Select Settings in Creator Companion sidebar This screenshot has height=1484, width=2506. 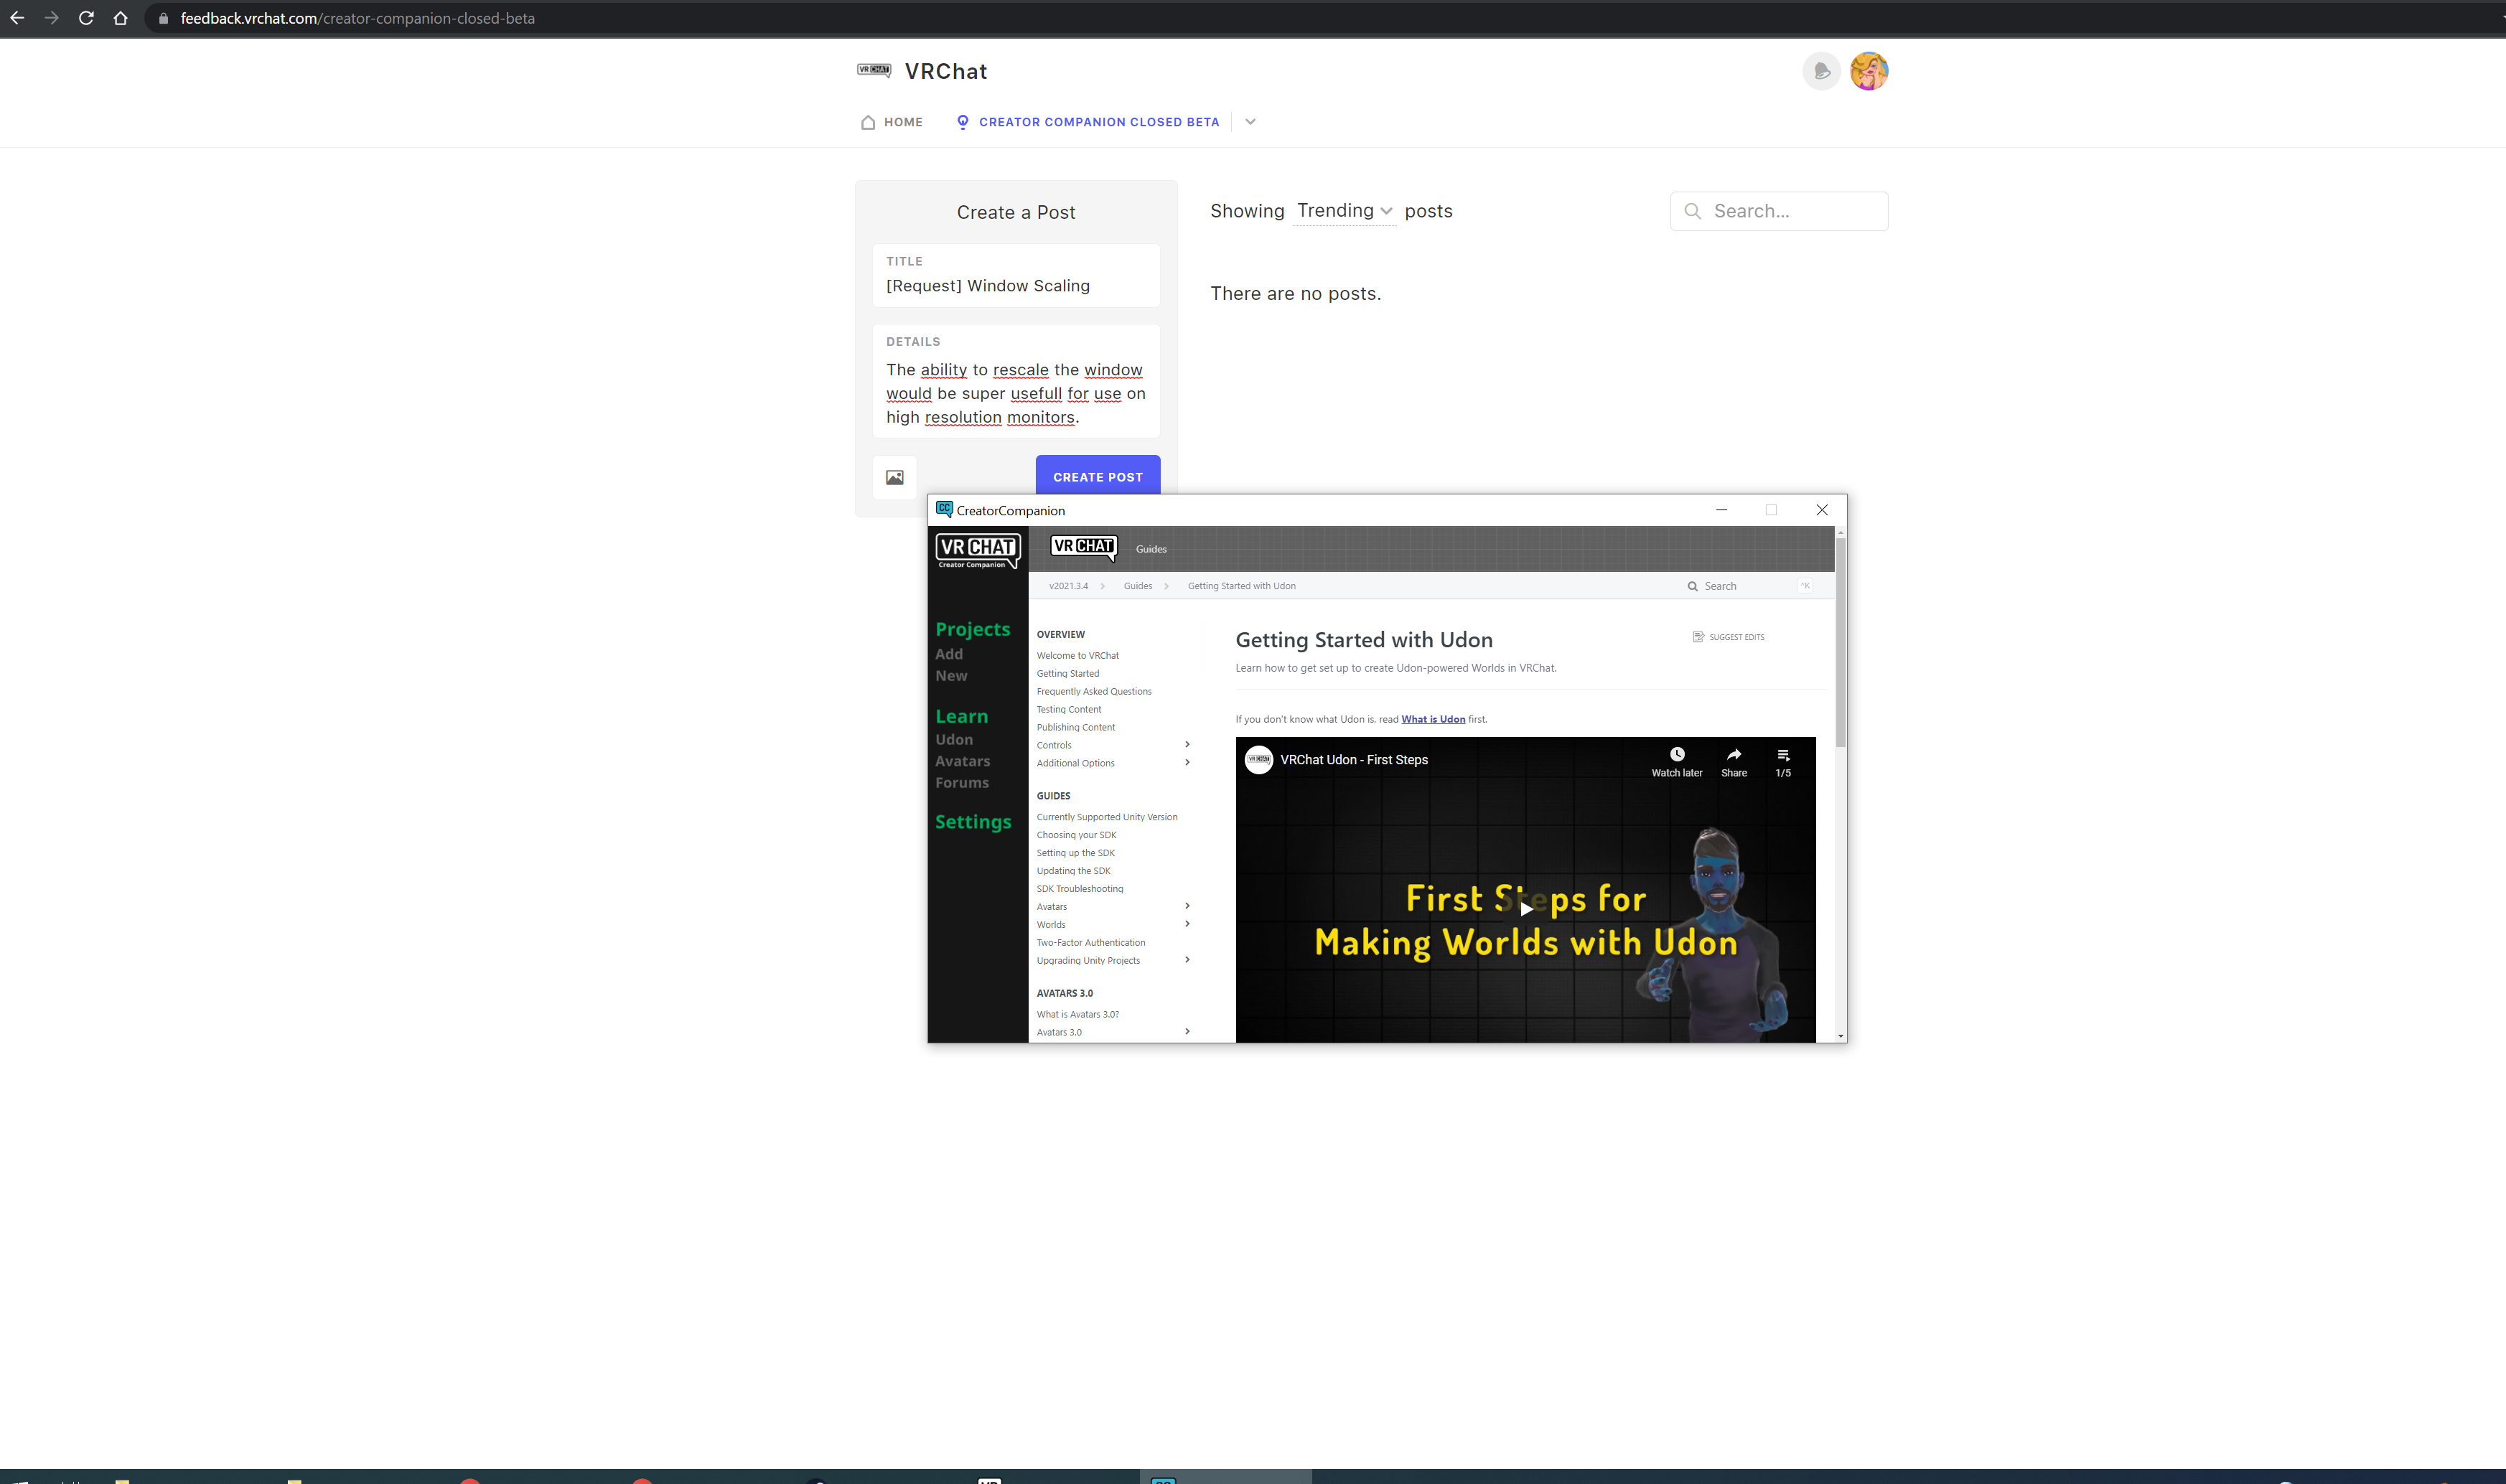pyautogui.click(x=973, y=822)
